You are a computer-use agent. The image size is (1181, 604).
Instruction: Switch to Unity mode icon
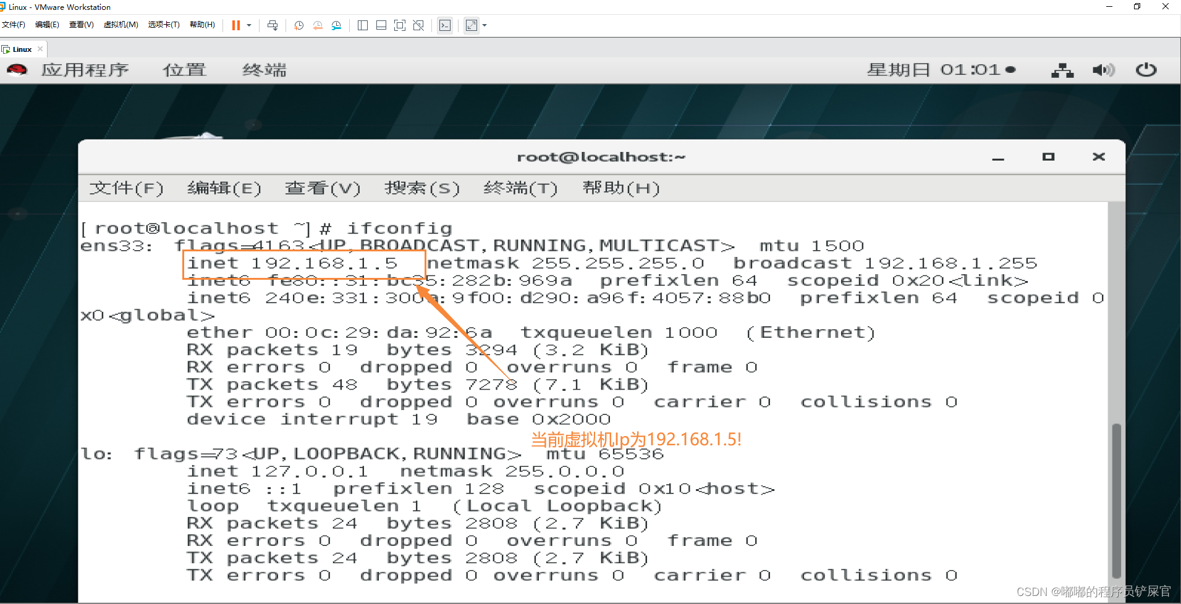(x=418, y=25)
